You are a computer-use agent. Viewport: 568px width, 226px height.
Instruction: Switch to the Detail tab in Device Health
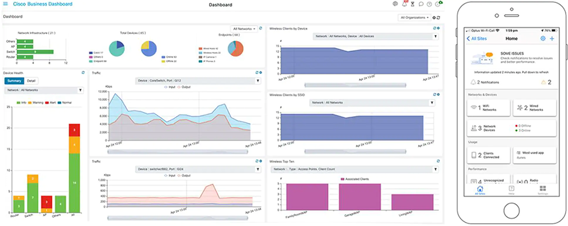tap(31, 80)
